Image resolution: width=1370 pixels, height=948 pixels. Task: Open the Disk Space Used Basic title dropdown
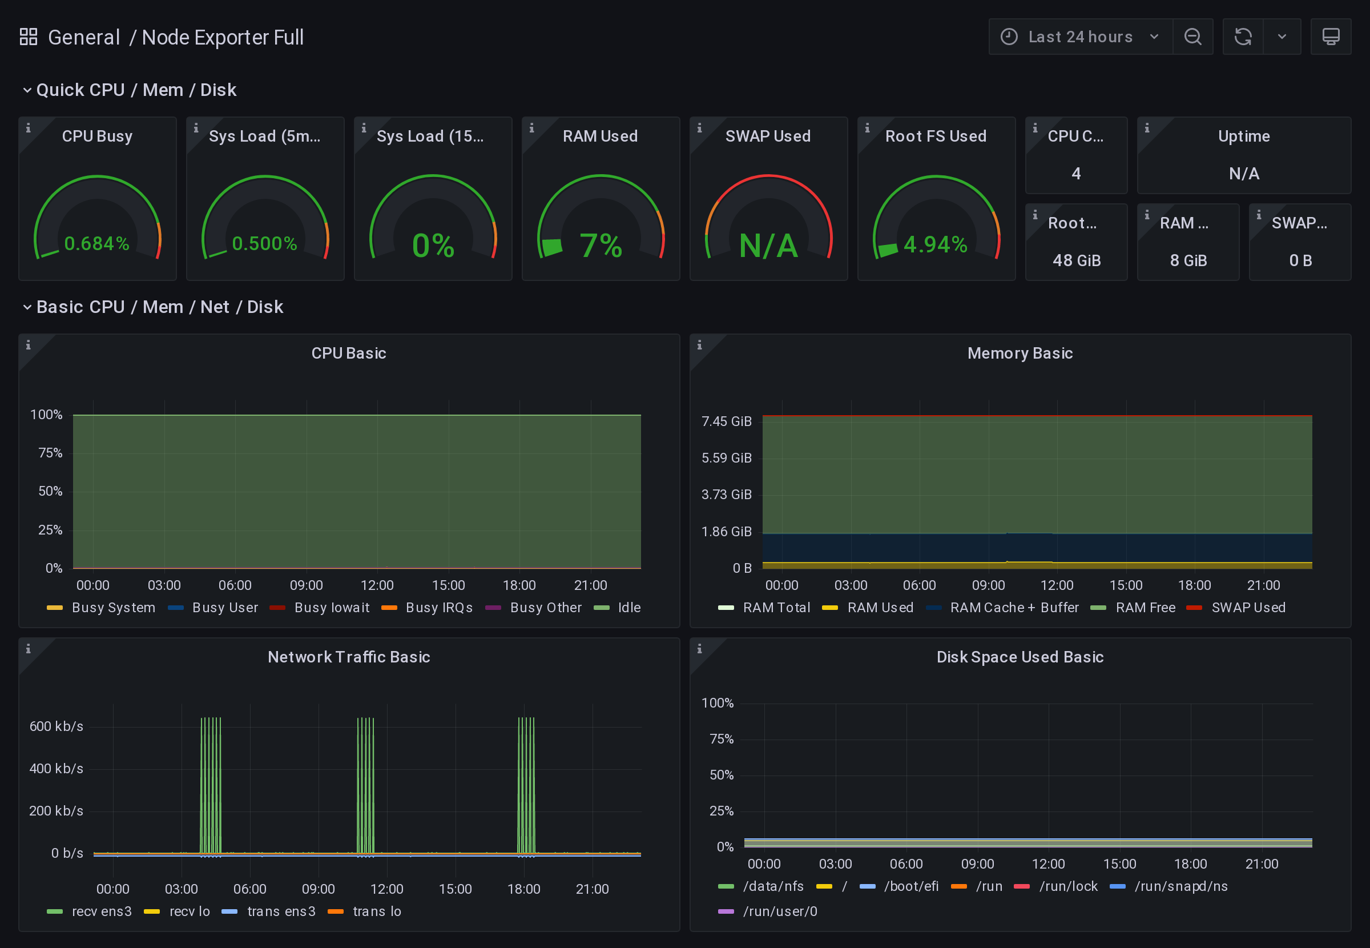(x=1021, y=657)
